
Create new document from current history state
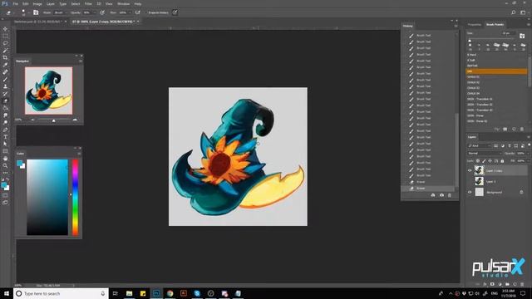point(433,195)
